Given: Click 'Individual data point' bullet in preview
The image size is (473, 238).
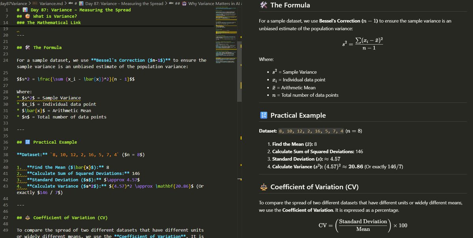Looking at the screenshot, I should (299, 80).
